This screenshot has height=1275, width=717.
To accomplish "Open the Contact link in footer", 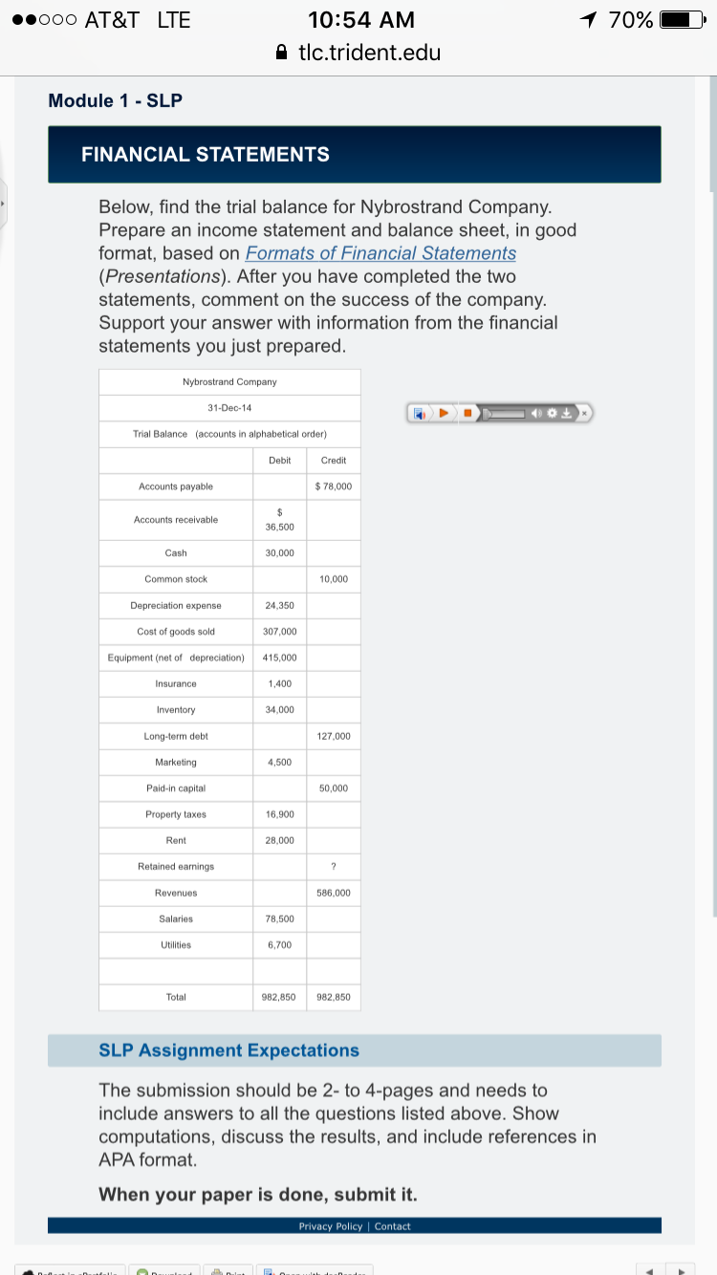I will (x=392, y=1226).
